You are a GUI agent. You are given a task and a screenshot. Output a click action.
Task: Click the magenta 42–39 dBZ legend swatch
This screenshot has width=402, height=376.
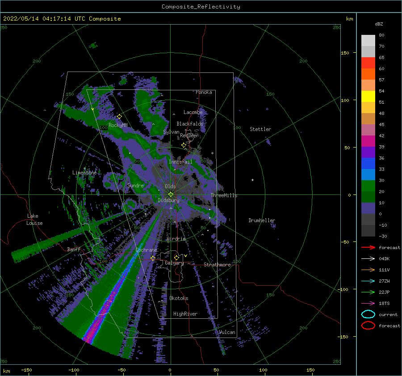click(368, 141)
